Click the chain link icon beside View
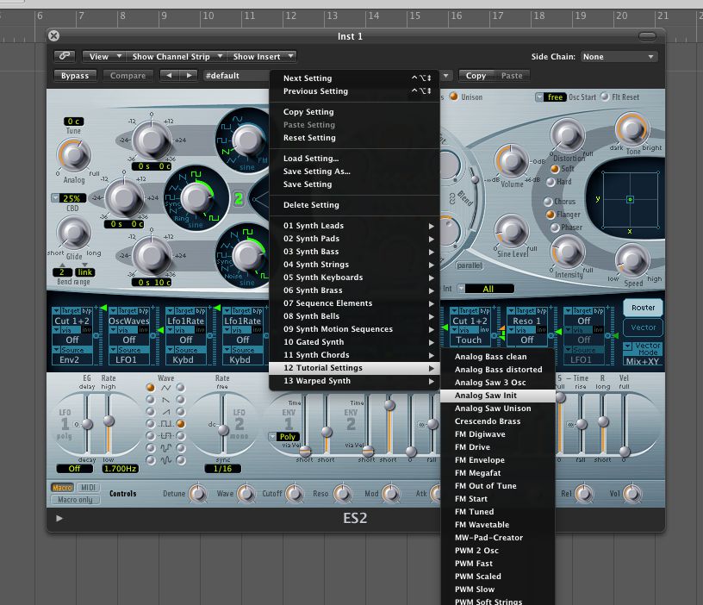 (65, 56)
